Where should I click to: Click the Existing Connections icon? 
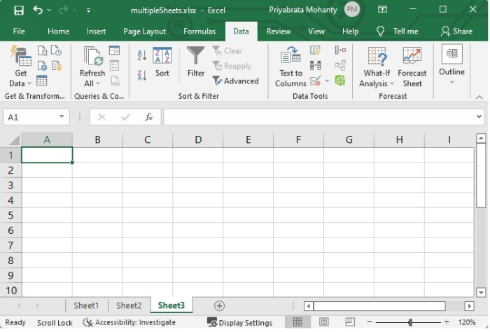point(57,66)
